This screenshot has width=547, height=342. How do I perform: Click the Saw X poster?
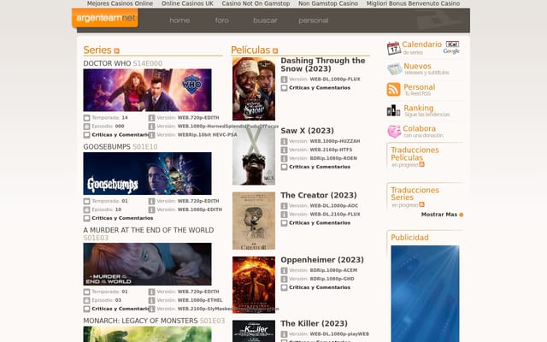254,156
